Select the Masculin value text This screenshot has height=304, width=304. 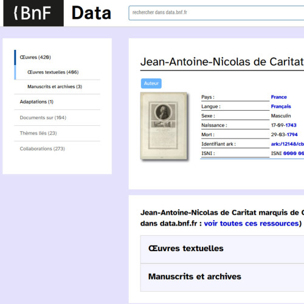(281, 116)
